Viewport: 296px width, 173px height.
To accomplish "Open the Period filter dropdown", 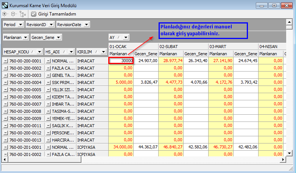I will coord(20,25).
